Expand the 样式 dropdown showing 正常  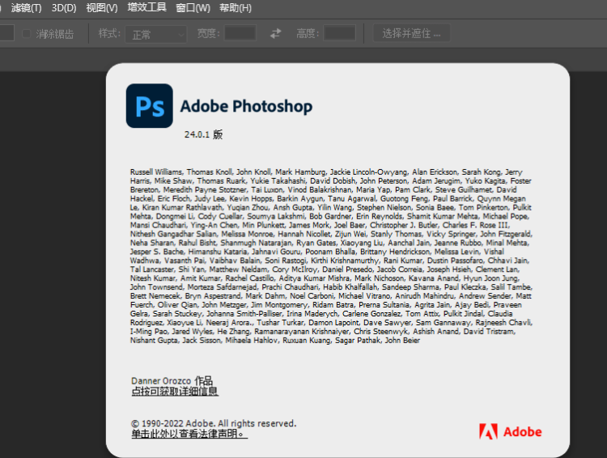click(156, 35)
